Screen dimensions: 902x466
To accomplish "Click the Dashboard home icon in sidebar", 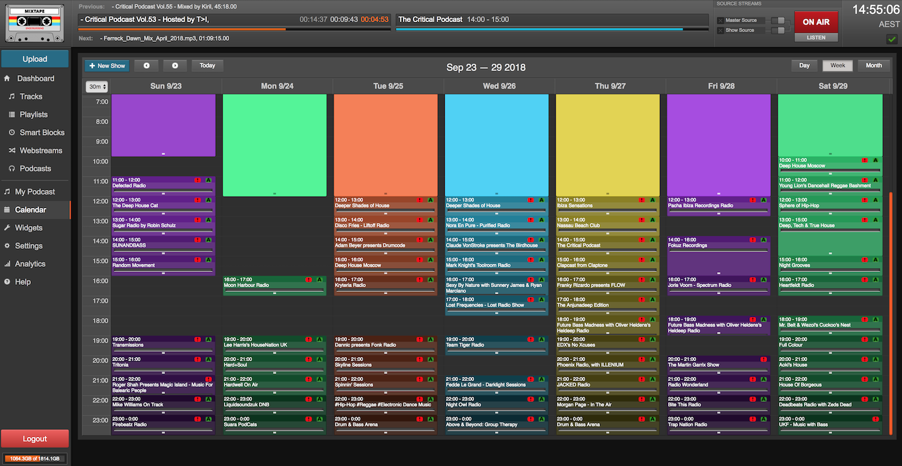I will 7,78.
